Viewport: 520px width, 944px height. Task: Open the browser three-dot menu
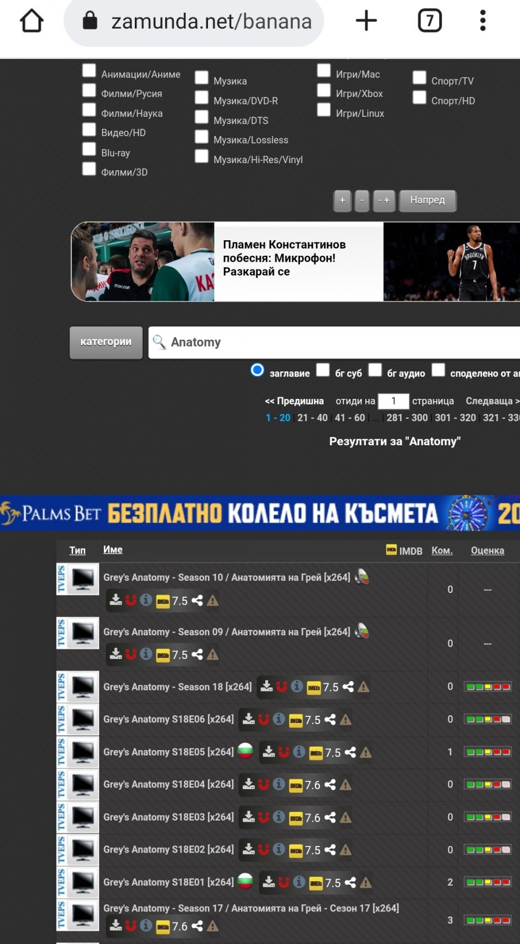[x=483, y=21]
